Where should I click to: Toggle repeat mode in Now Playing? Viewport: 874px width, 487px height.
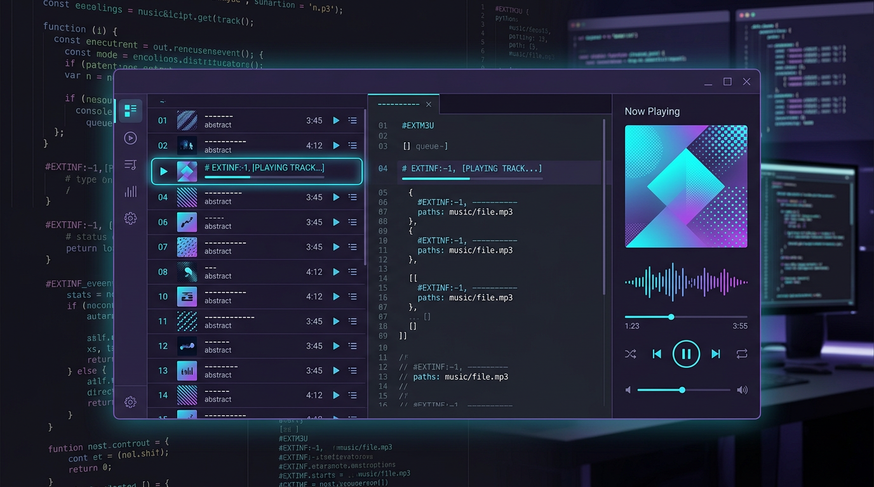click(742, 354)
